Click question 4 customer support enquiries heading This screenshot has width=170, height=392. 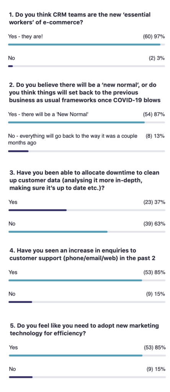(82, 254)
